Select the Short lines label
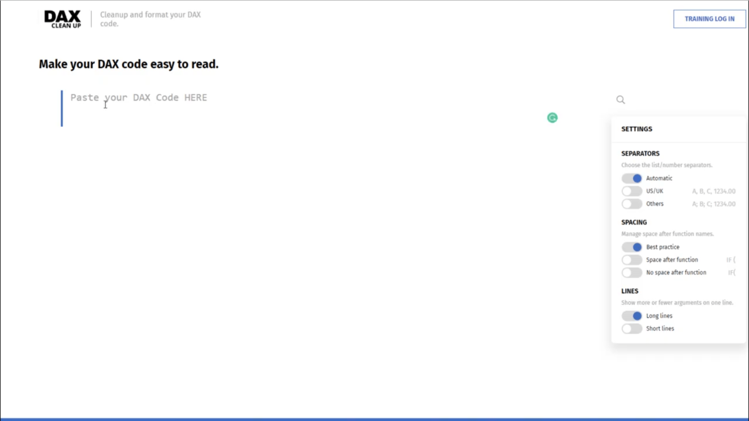Viewport: 749px width, 421px height. [660, 329]
